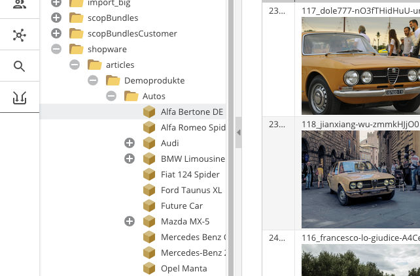Click the scopBundlesCustomer folder icon
Viewport: 420px width, 276px height.
(x=77, y=33)
